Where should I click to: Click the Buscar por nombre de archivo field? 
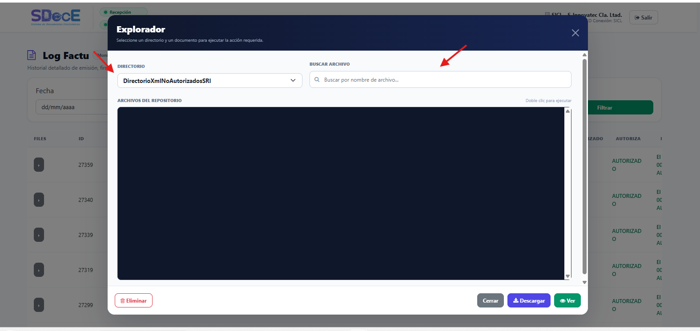(x=440, y=79)
